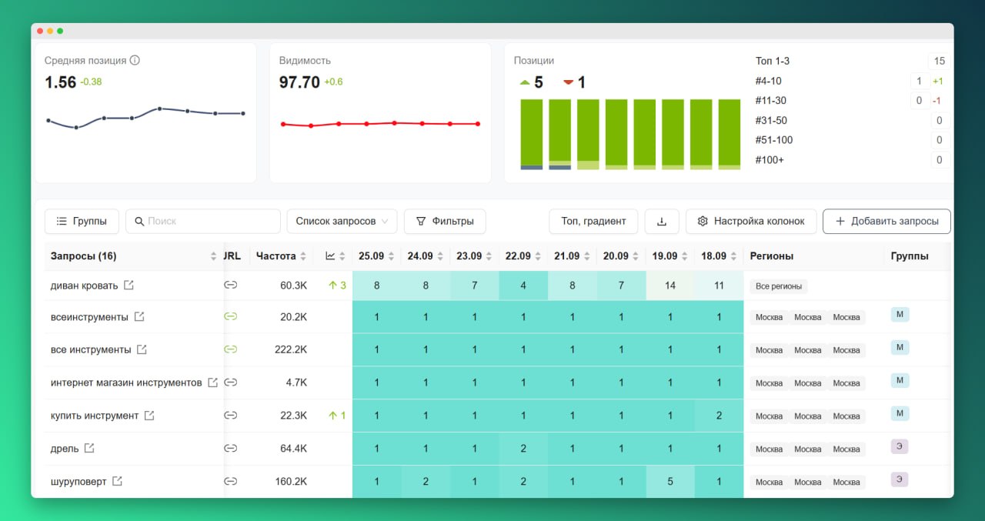985x521 pixels.
Task: Open Настройка колонок settings
Action: [x=751, y=221]
